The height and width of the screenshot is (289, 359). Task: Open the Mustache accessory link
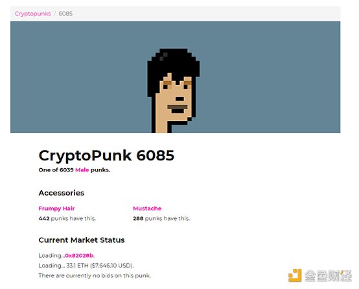pyautogui.click(x=147, y=208)
